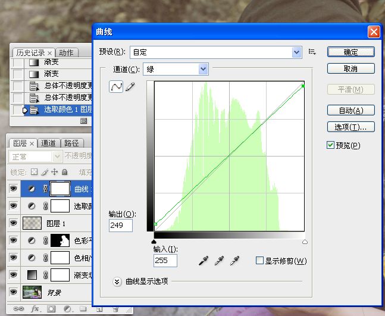Click the 色彩平衡 adjustment layer icon

pos(32,240)
